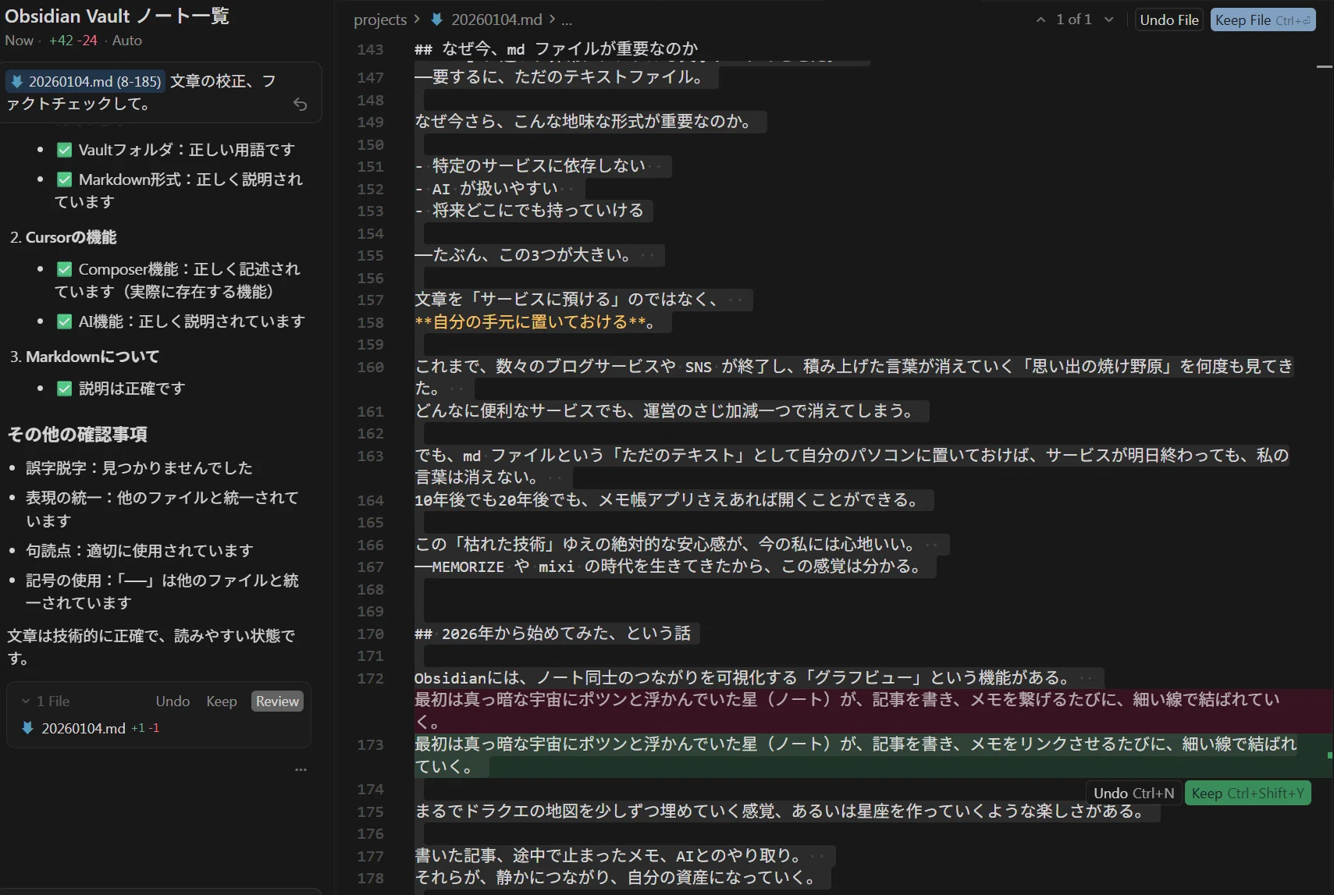1334x895 pixels.
Task: Open the more options ellipsis below file list
Action: pos(301,769)
